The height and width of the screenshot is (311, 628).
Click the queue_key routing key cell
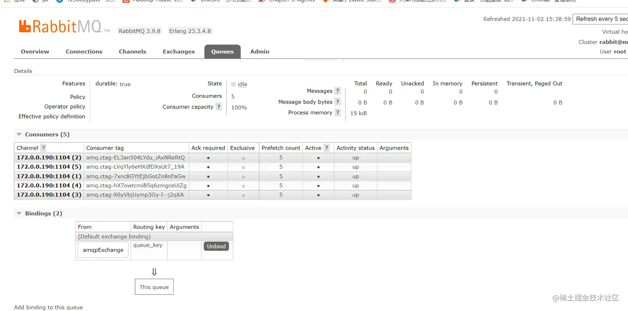(149, 250)
